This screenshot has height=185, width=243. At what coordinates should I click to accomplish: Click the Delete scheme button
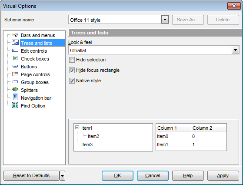tap(223, 20)
